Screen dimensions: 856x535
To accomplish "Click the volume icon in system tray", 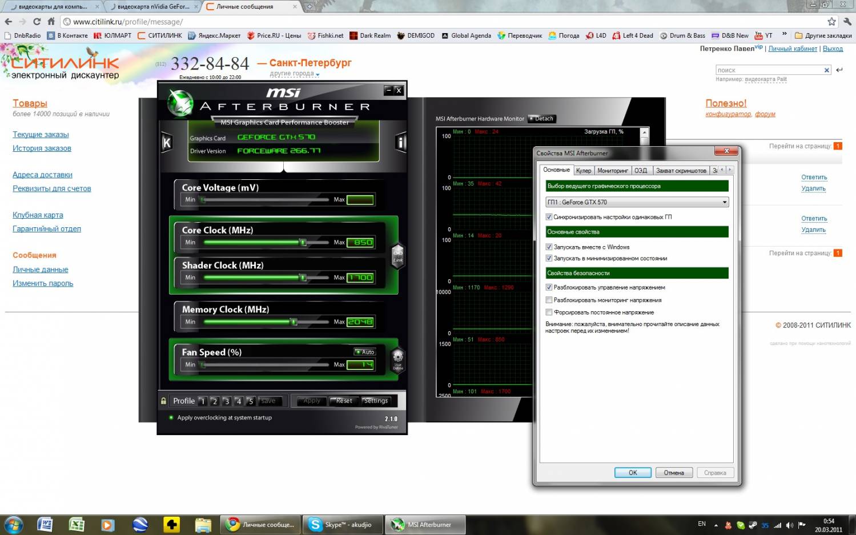I will [789, 525].
